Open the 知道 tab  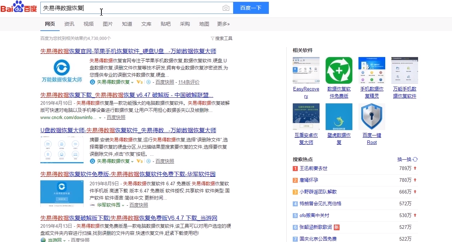(x=127, y=24)
